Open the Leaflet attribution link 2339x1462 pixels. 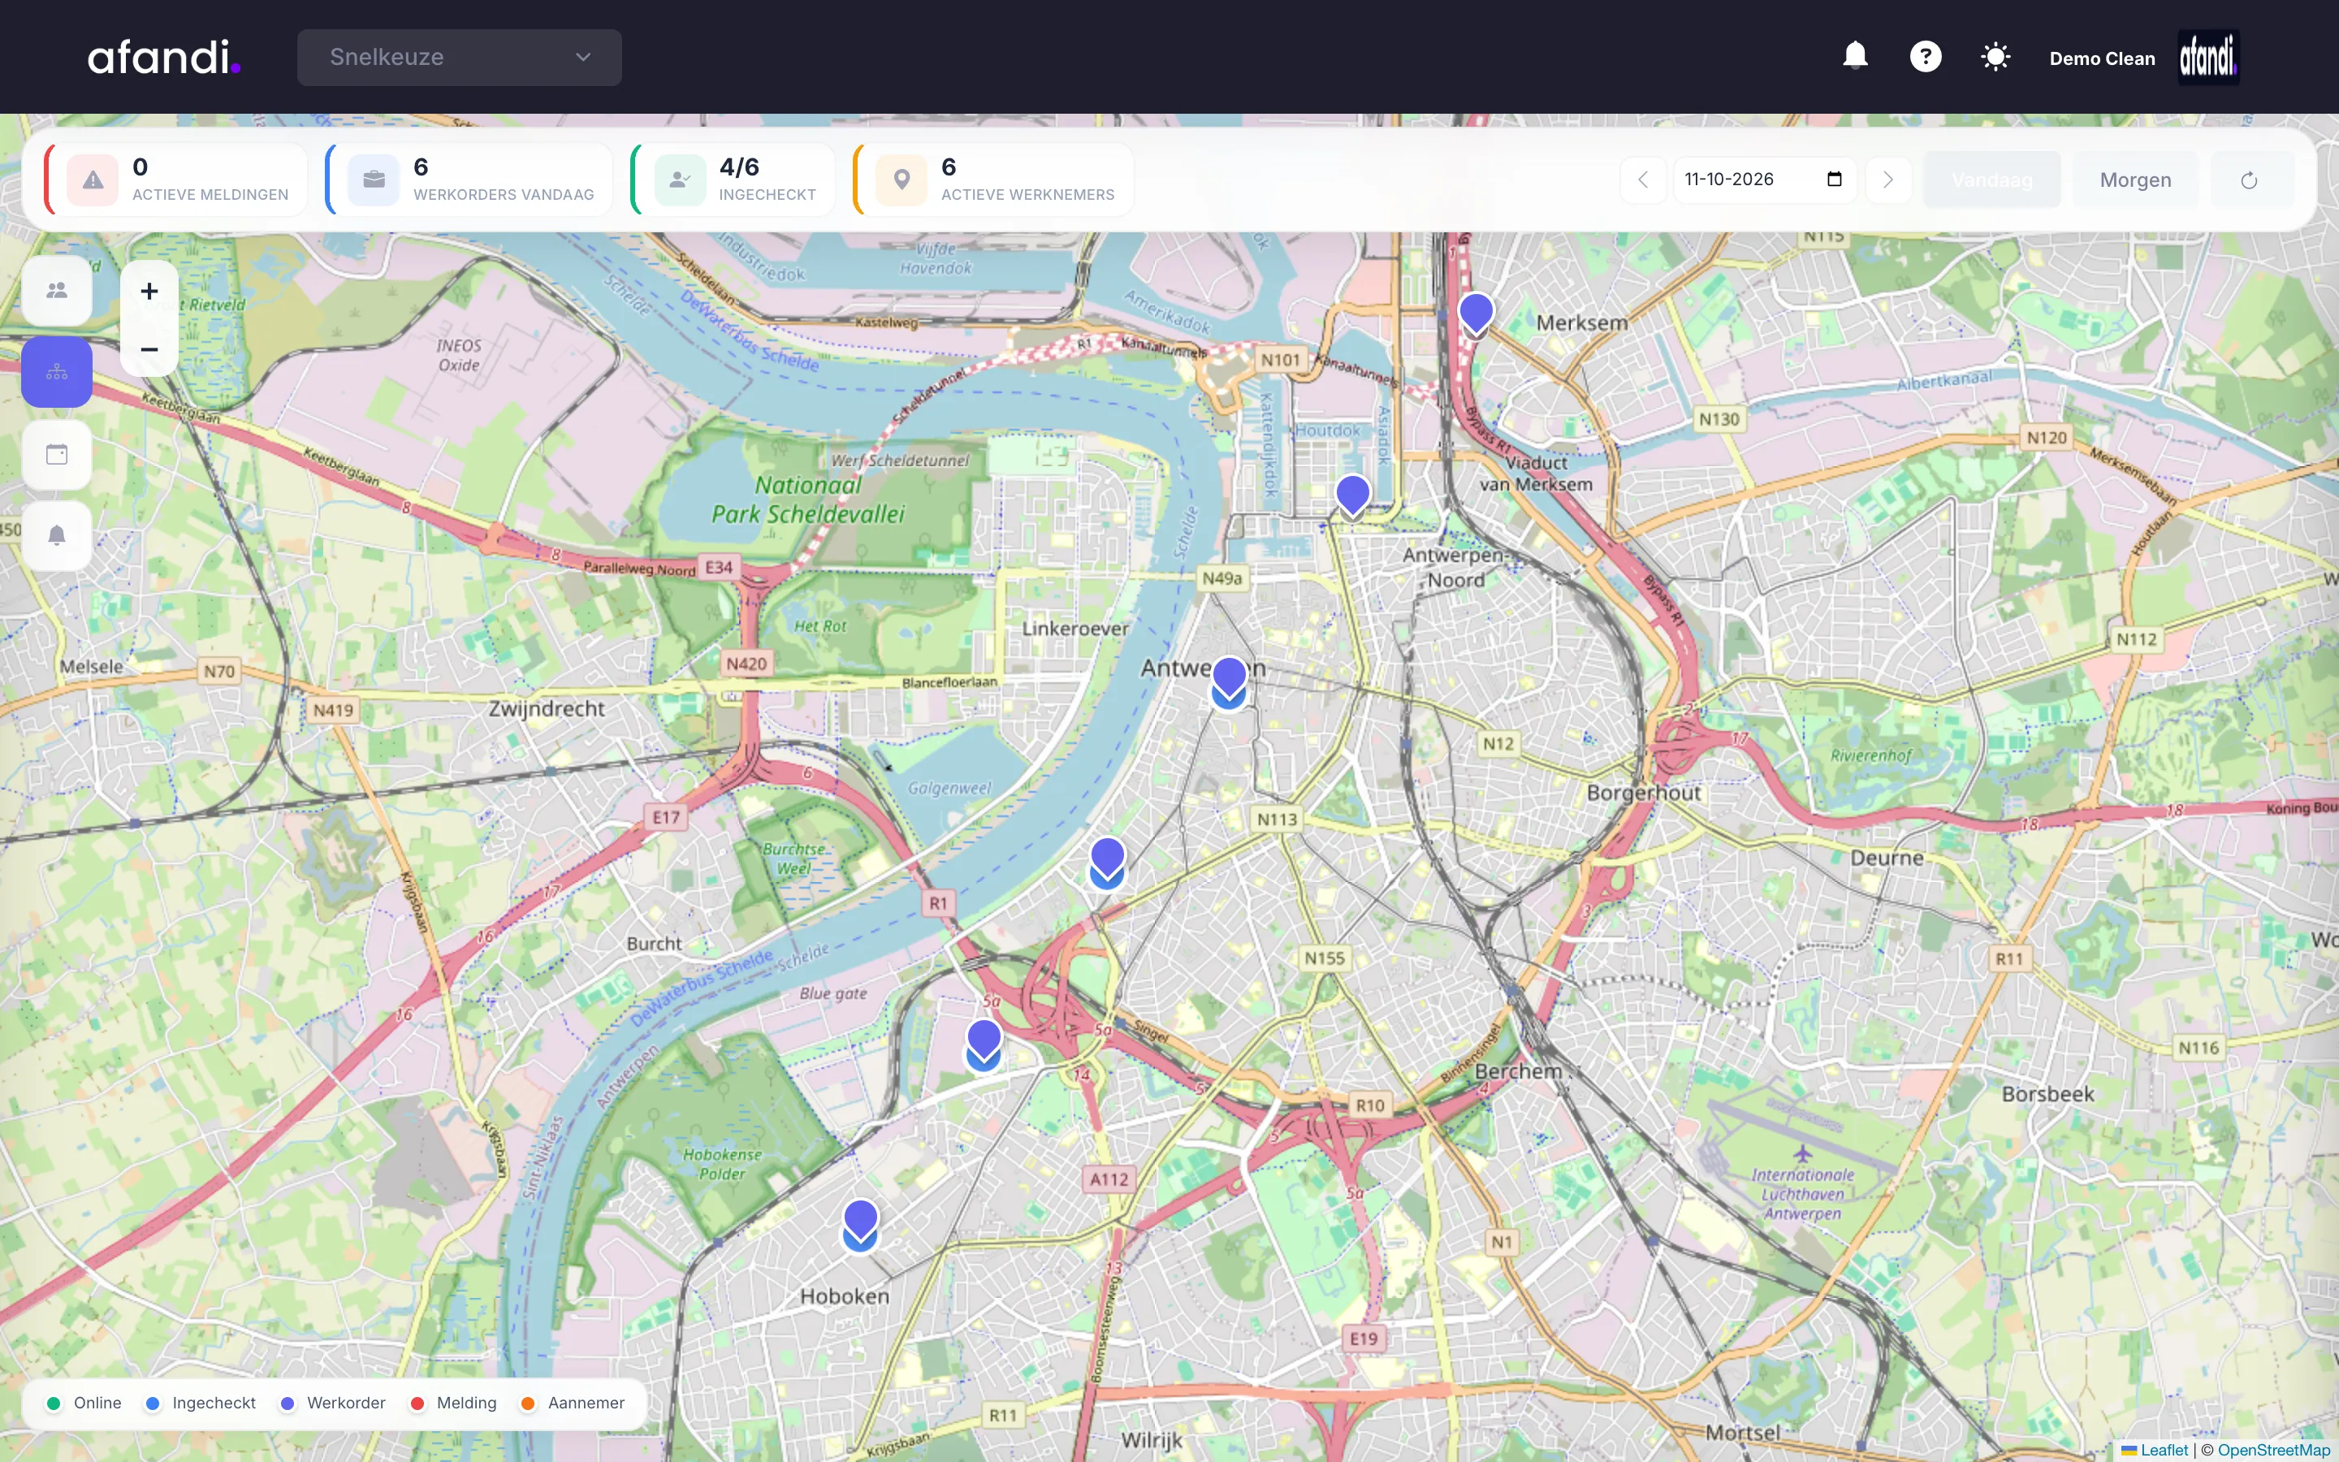(2155, 1450)
